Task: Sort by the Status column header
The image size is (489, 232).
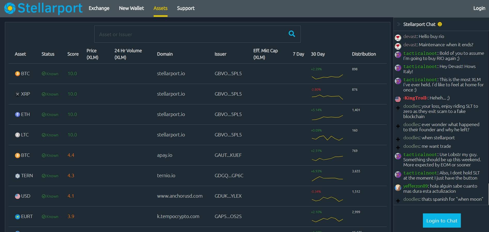Action: tap(48, 54)
